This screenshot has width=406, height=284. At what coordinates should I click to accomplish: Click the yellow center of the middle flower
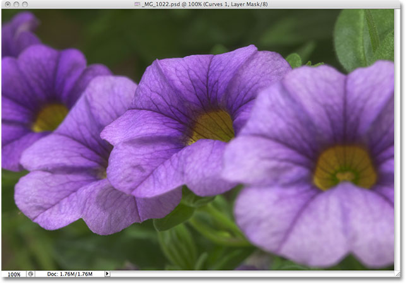pyautogui.click(x=212, y=127)
